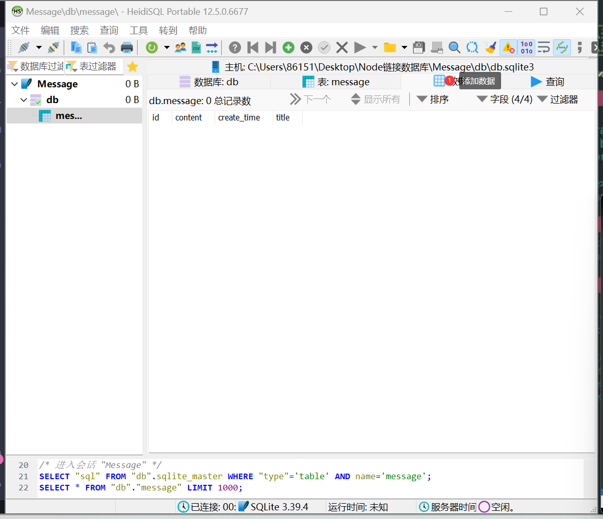Click the 数据库过滤 filter field

(36, 67)
